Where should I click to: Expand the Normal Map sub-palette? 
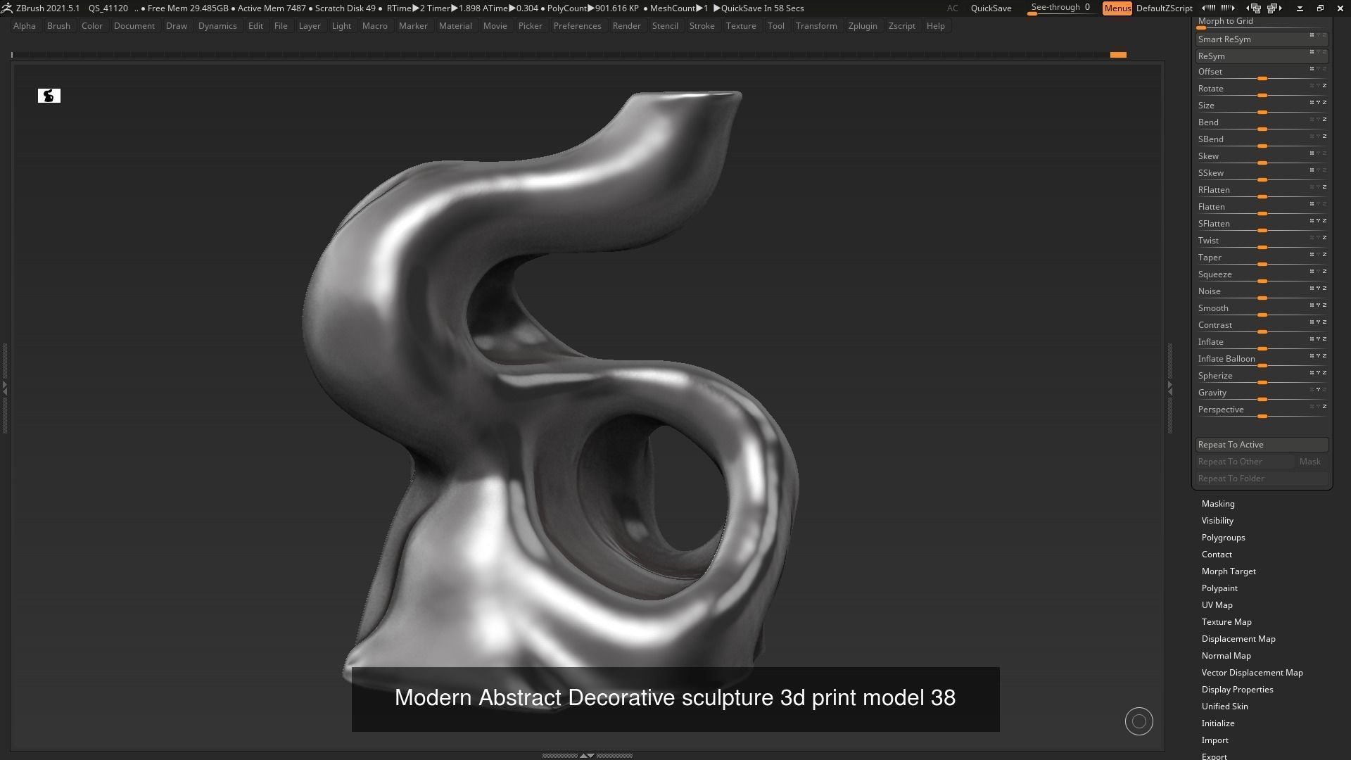[x=1226, y=656]
